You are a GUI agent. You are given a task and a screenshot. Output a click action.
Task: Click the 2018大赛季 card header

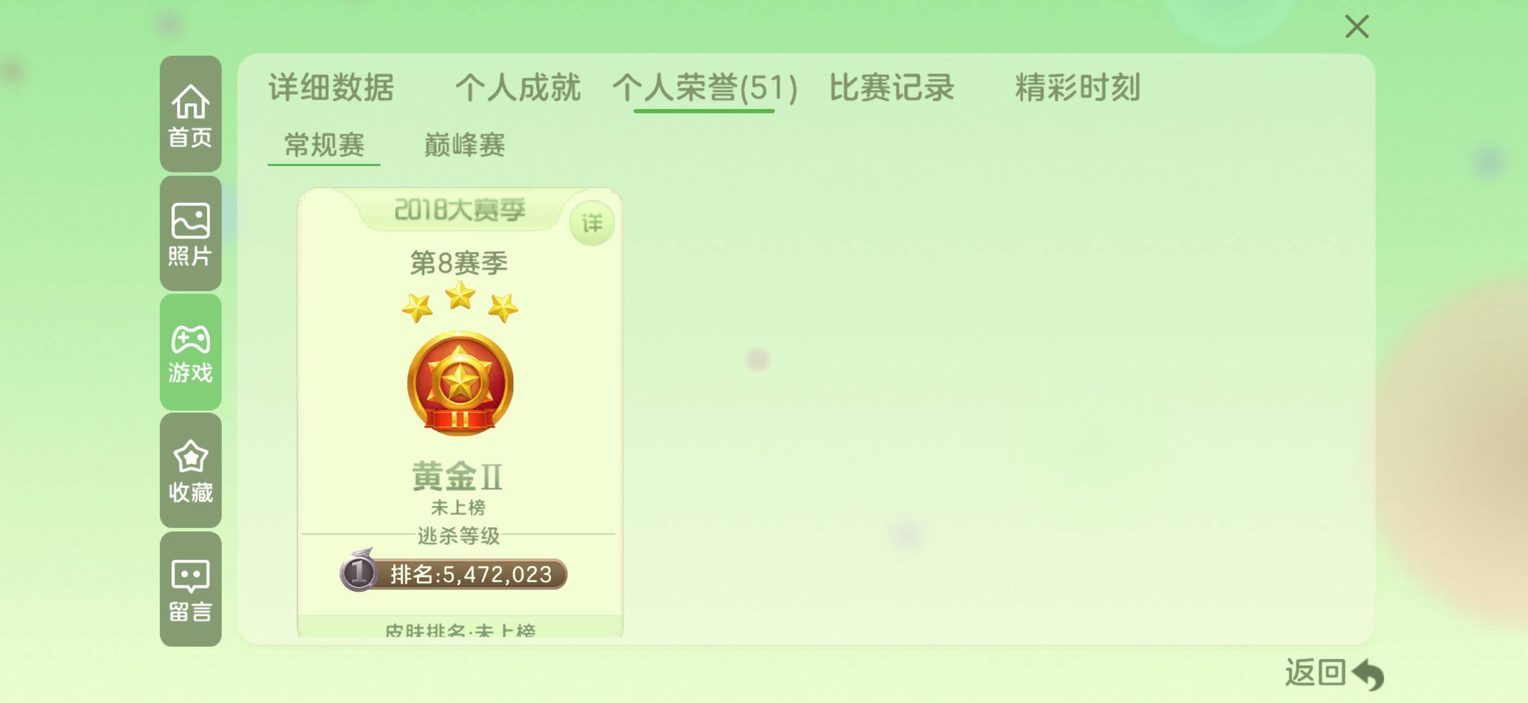(459, 209)
